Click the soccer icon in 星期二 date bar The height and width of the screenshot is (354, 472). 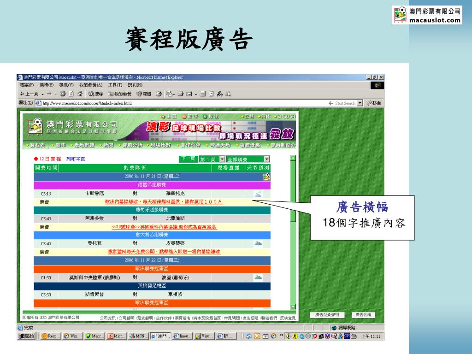coord(266,177)
